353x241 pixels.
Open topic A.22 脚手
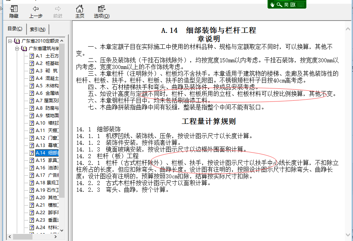point(47,212)
